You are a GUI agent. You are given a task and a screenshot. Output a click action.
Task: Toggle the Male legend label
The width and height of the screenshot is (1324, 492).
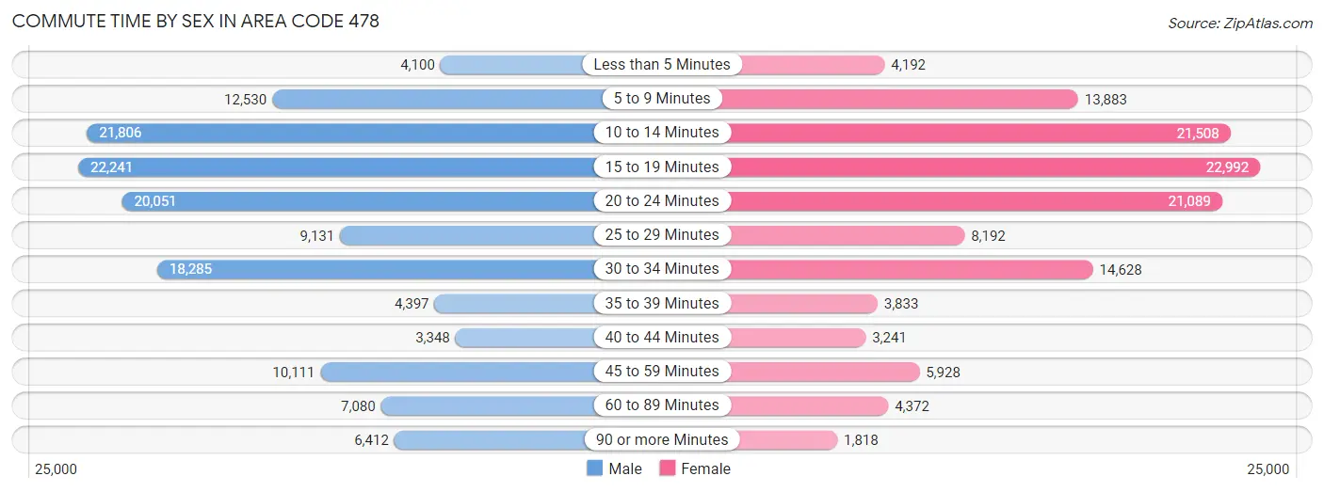point(625,468)
